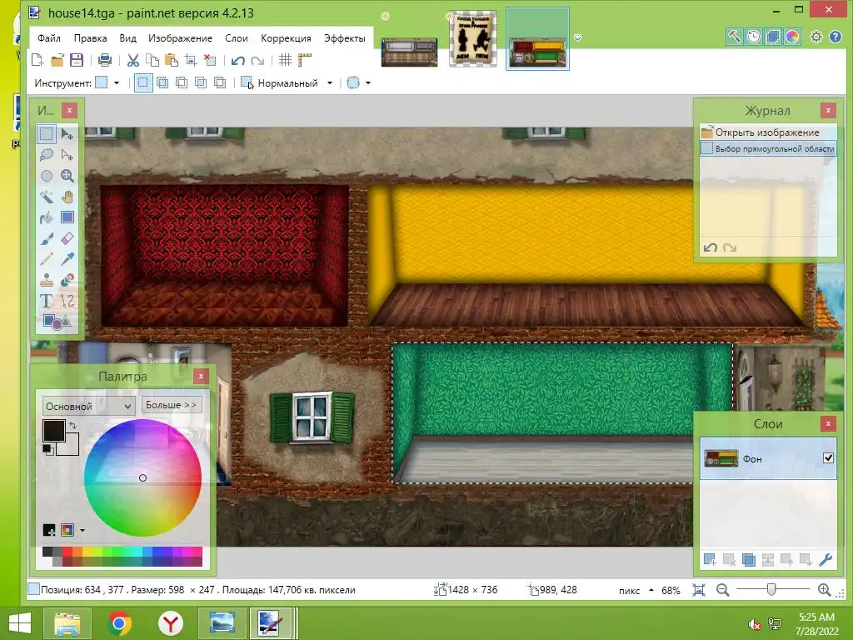This screenshot has height=640, width=853.
Task: Open the Изображение menu
Action: (180, 38)
